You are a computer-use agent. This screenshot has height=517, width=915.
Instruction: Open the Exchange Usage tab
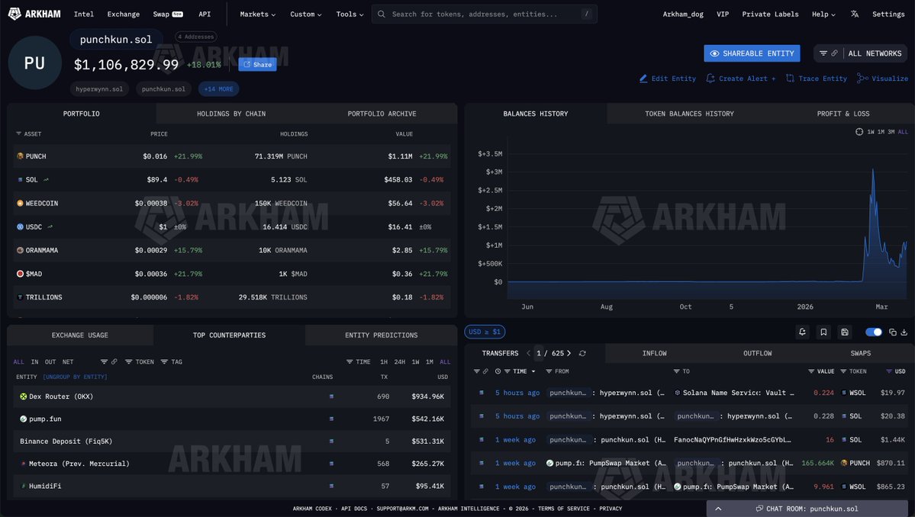pos(80,336)
